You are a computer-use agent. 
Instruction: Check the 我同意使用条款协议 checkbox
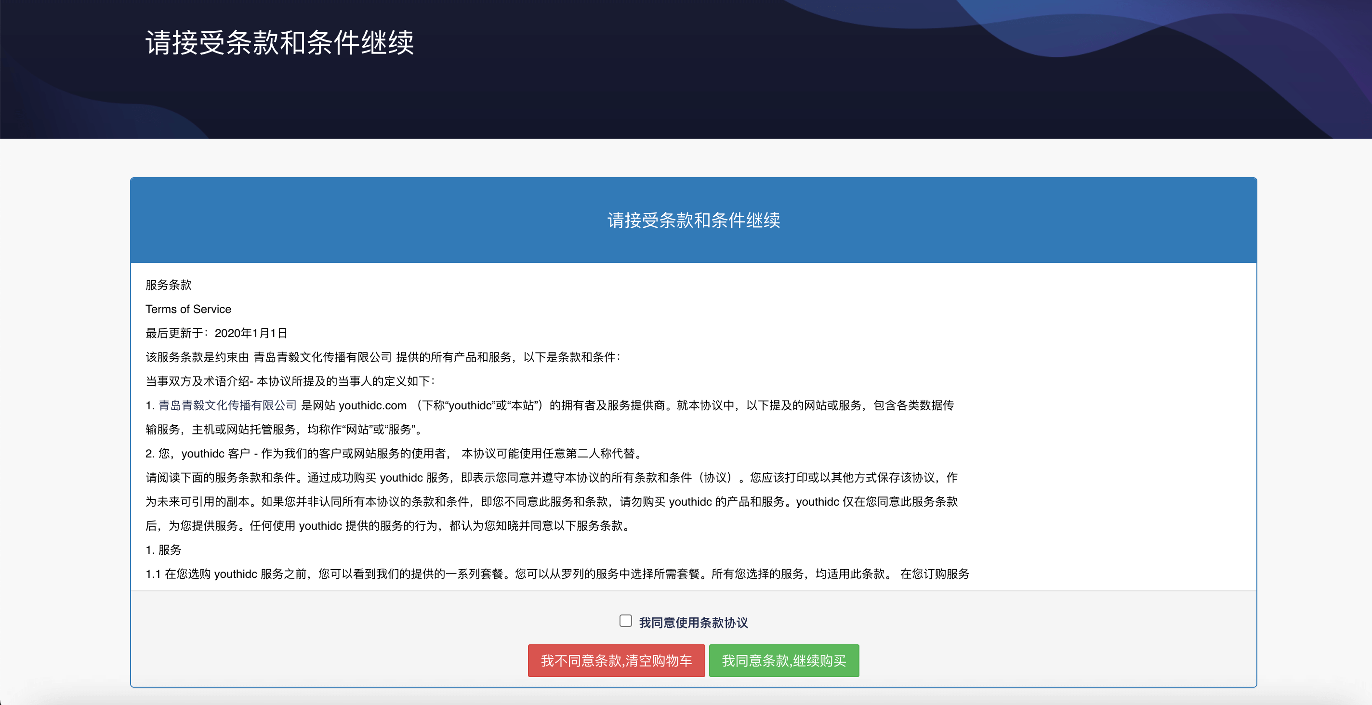pos(625,621)
